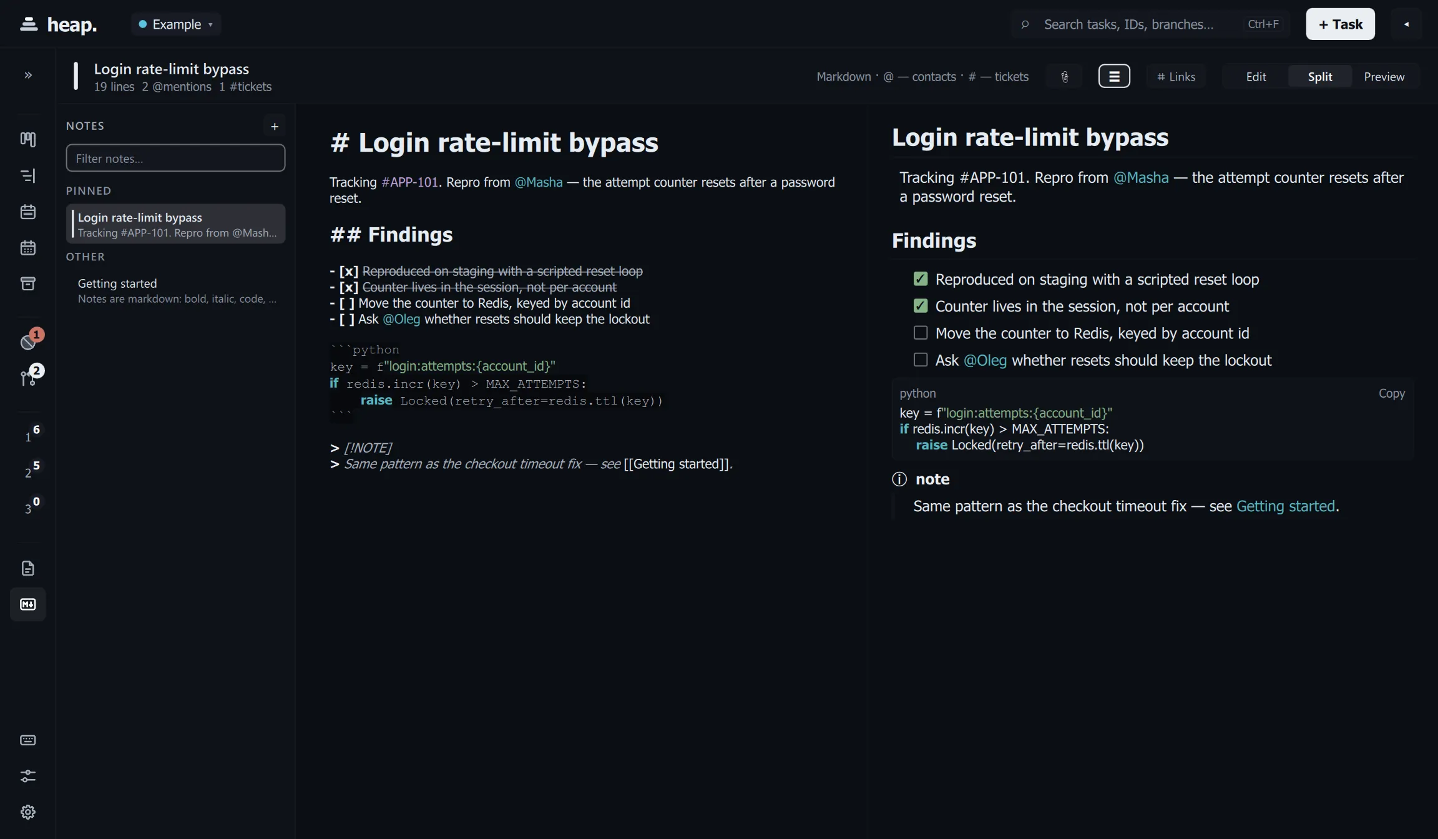Click the + Task button
This screenshot has width=1438, height=839.
[1340, 24]
